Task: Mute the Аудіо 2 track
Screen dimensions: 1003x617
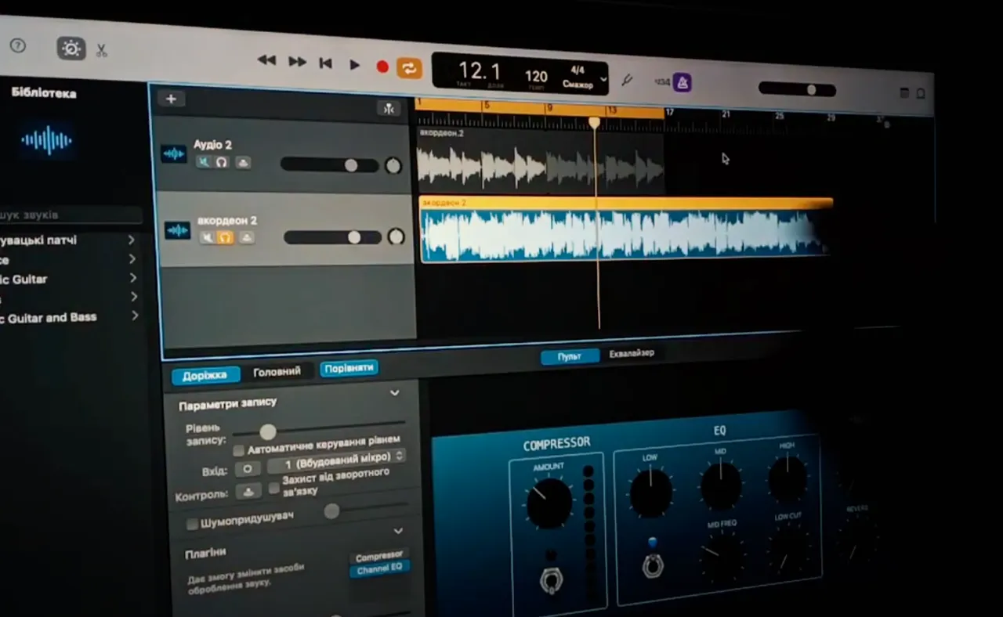Action: pyautogui.click(x=204, y=162)
